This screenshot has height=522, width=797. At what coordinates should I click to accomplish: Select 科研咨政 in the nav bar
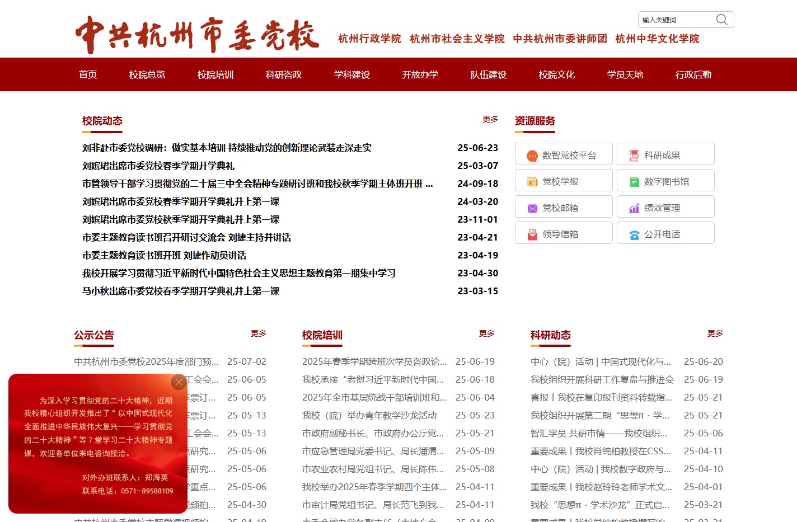point(284,74)
